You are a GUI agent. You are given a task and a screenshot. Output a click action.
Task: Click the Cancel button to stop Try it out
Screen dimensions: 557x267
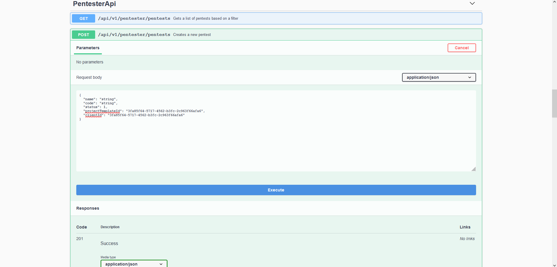[462, 48]
